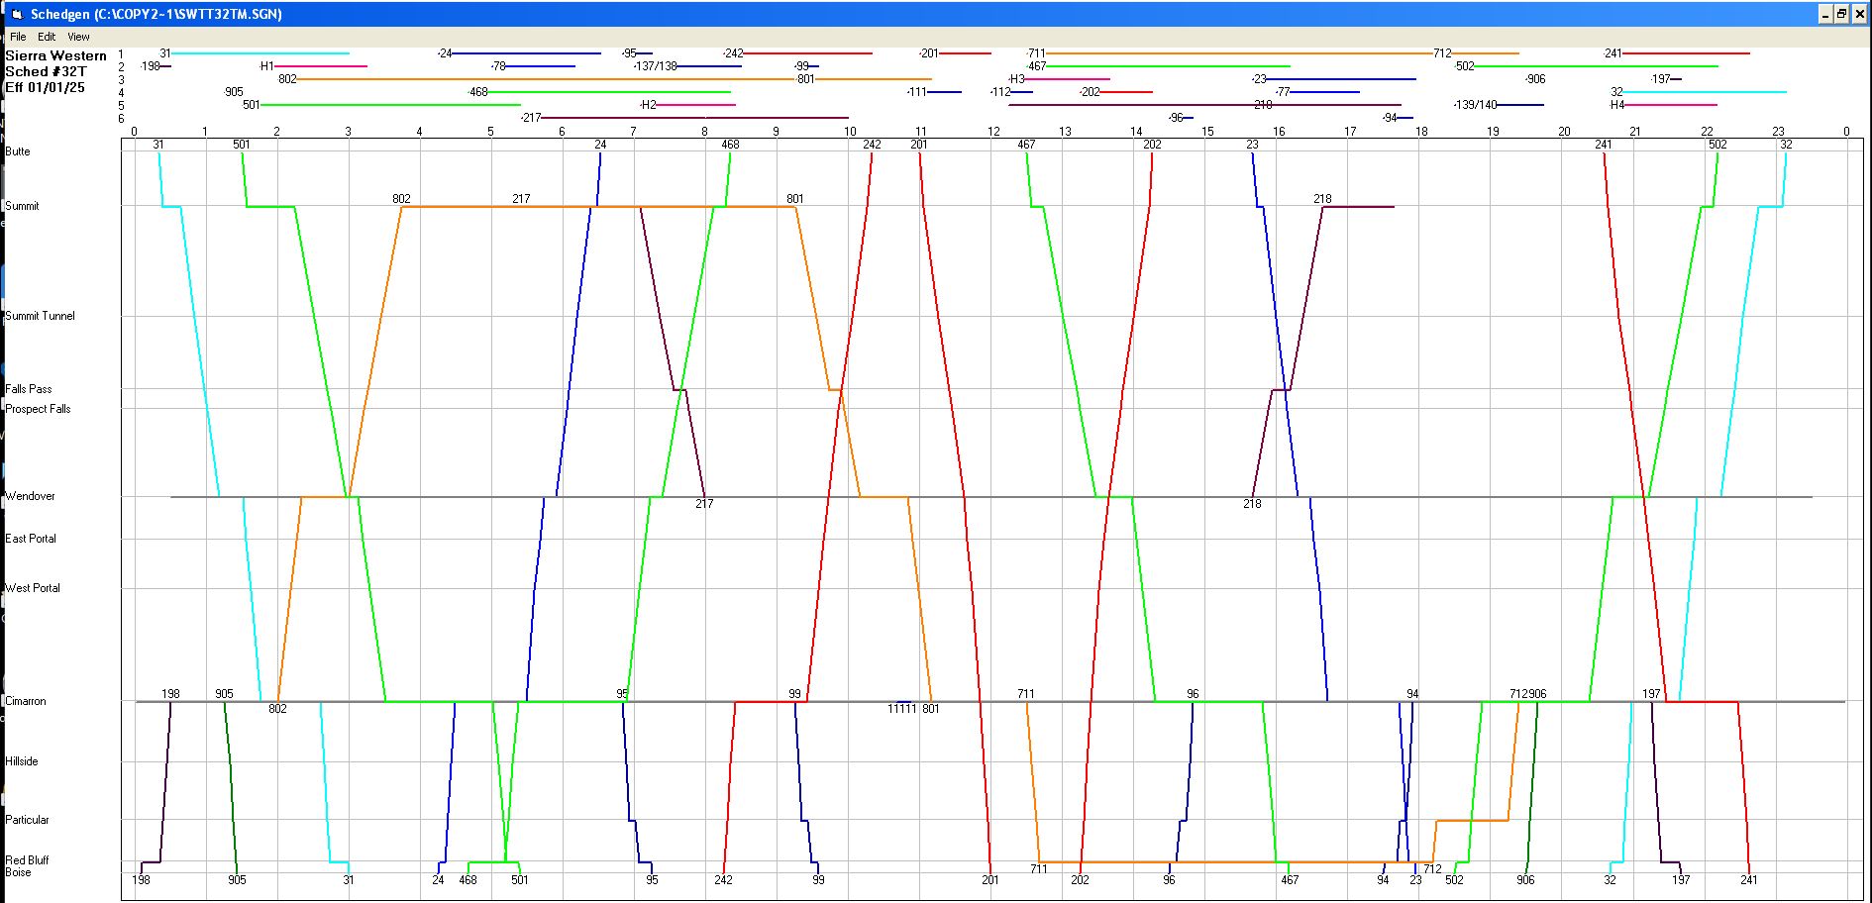The height and width of the screenshot is (903, 1872).
Task: Select legend entry 139/140
Action: tap(1475, 105)
